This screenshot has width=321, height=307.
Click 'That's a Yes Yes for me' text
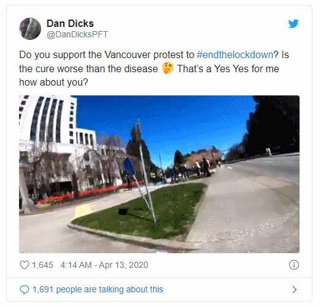pyautogui.click(x=228, y=68)
